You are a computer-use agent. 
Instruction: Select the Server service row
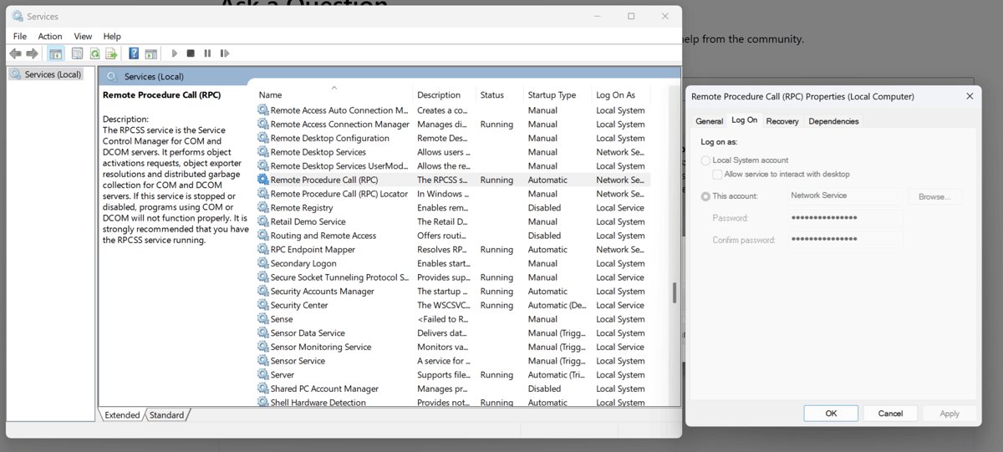453,374
